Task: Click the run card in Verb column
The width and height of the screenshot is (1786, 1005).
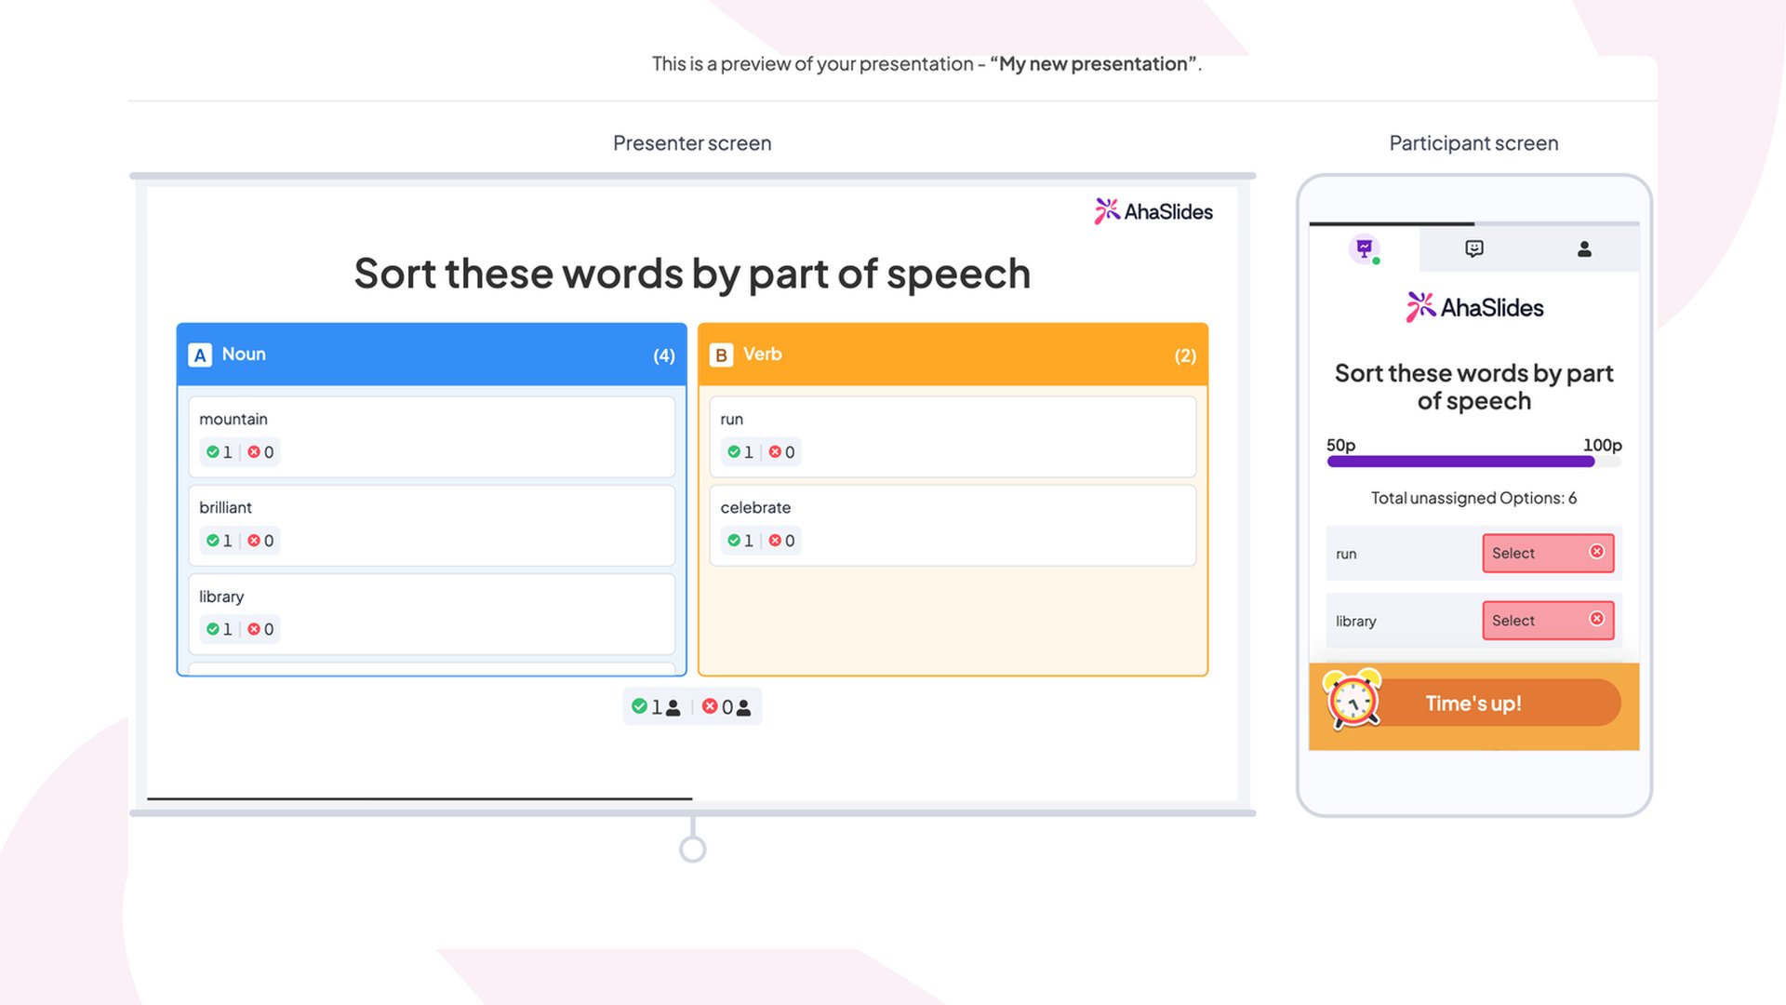Action: 953,436
